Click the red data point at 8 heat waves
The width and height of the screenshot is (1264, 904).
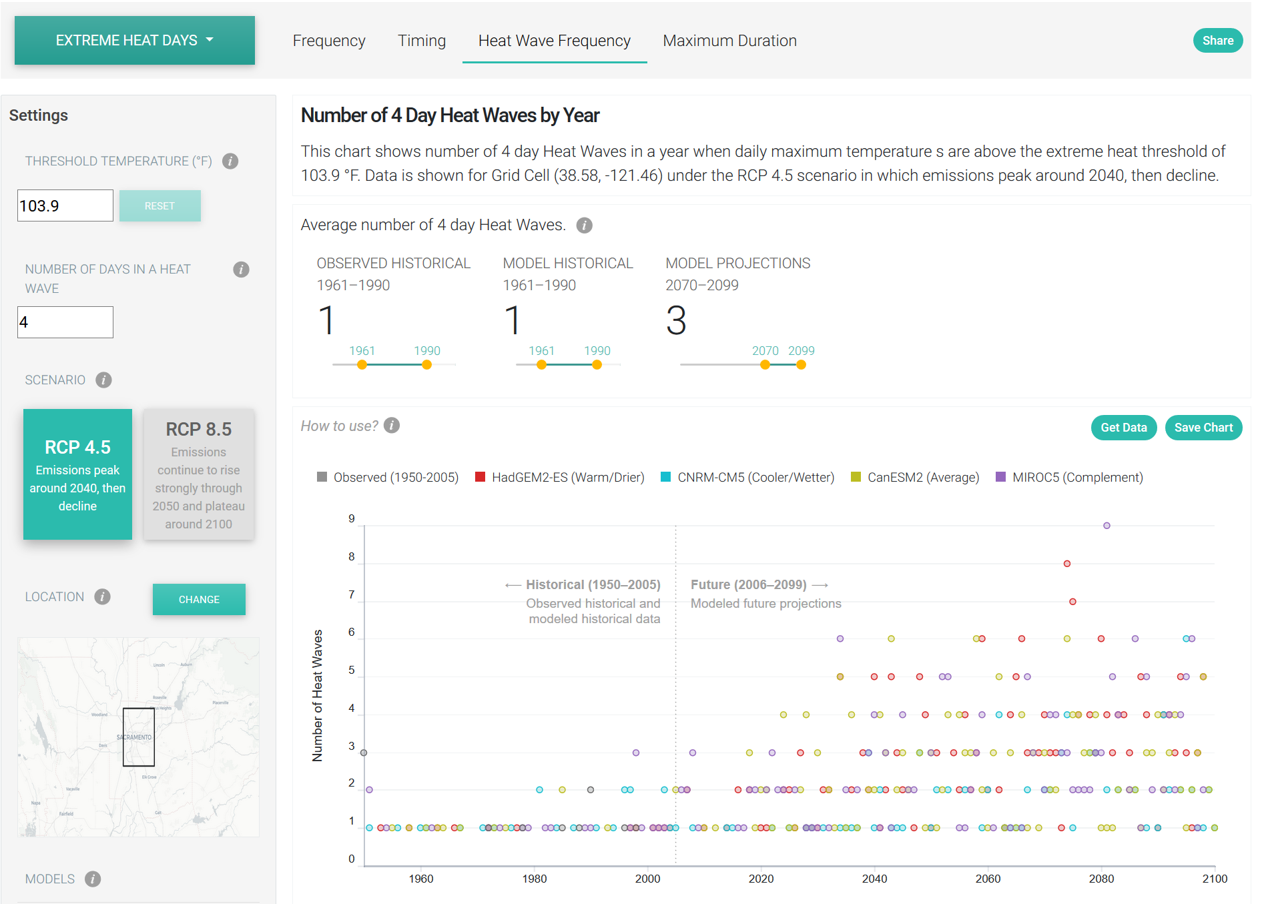pyautogui.click(x=1067, y=564)
